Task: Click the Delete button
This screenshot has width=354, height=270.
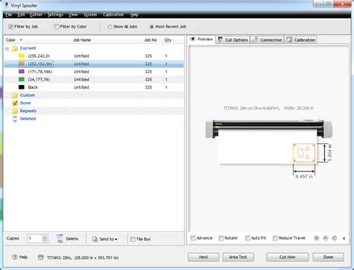Action: 67,239
